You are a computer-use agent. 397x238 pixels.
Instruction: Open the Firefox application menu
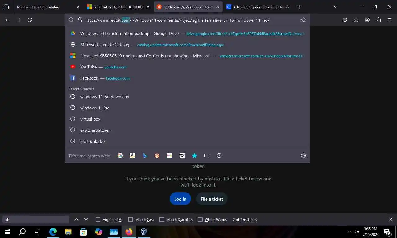[390, 20]
